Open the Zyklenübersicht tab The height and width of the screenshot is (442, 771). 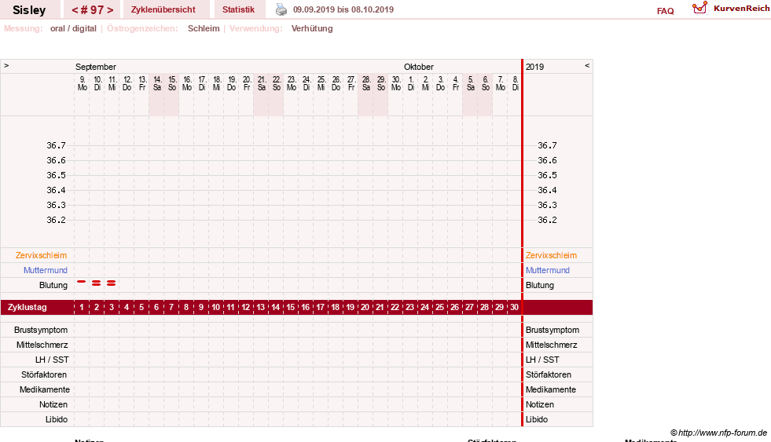coord(163,10)
